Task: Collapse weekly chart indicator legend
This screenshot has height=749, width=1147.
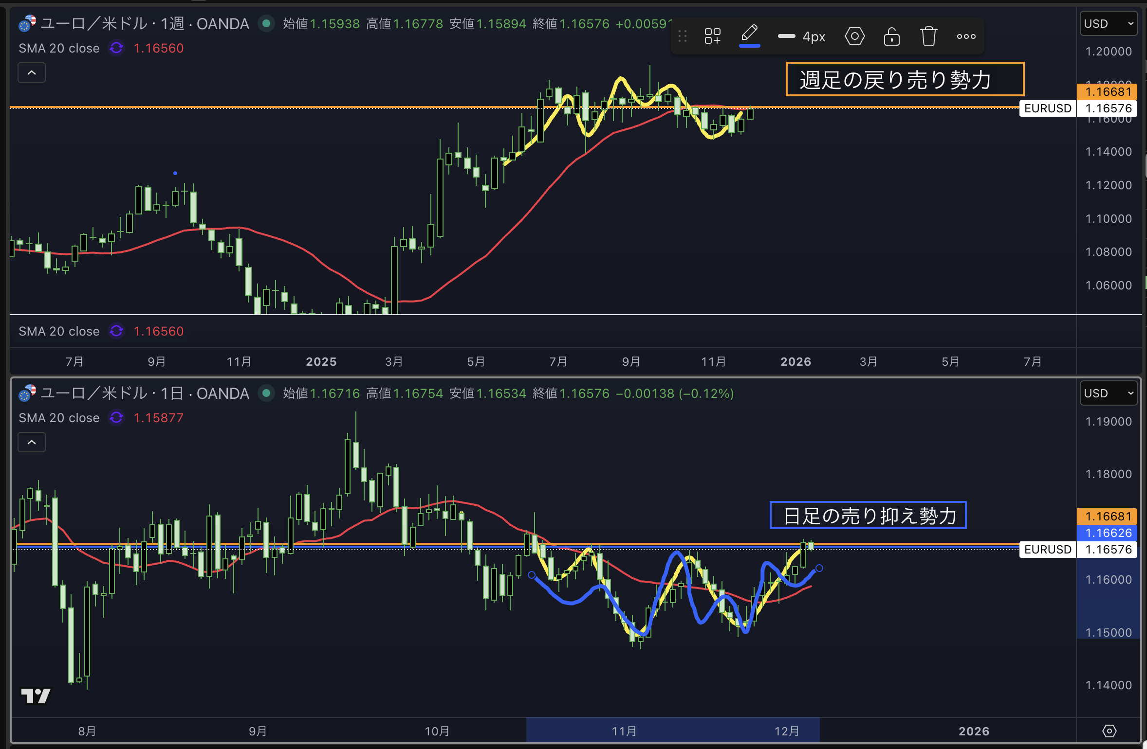Action: 32,73
